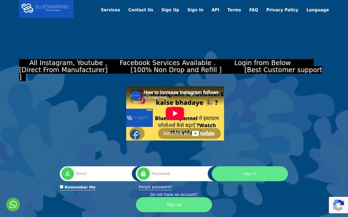The width and height of the screenshot is (348, 217).
Task: Play the YouTube video
Action: pos(175,113)
